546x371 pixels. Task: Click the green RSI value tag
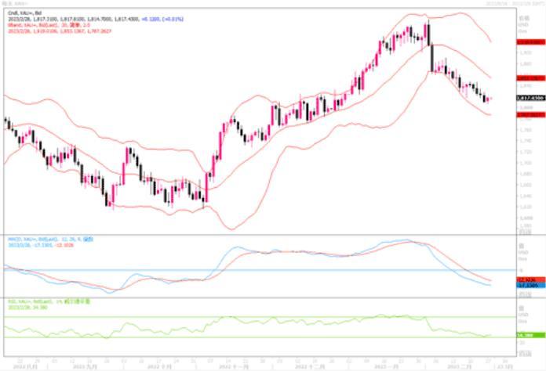tap(530, 336)
